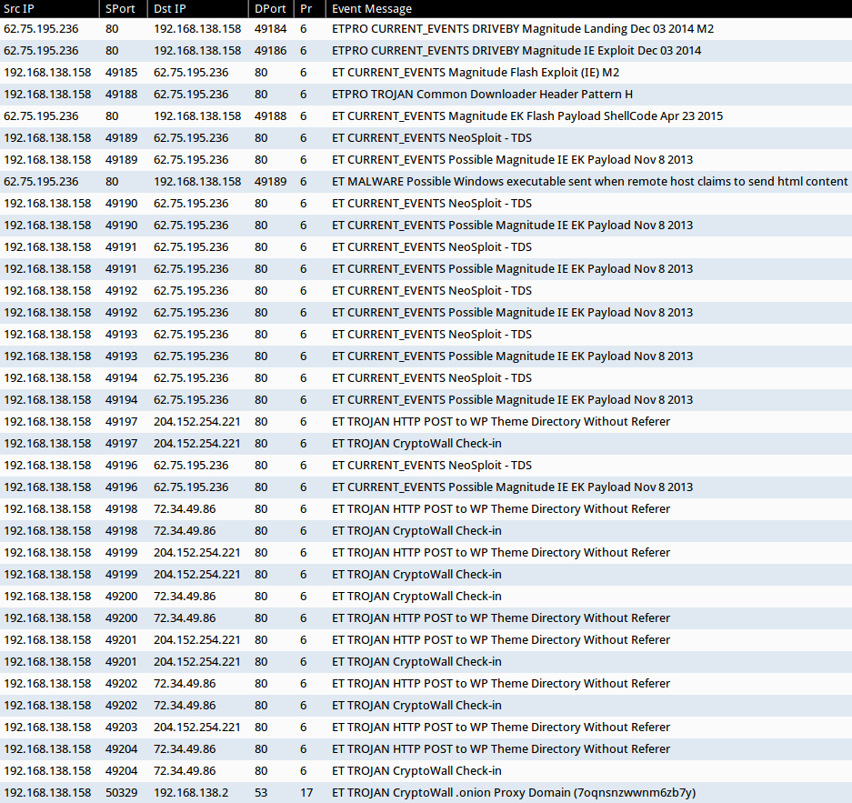Select WP Theme Directory POST event for port 49199
852x803 pixels.
tap(426, 553)
